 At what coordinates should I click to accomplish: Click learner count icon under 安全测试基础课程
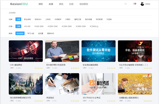click(x=89, y=68)
